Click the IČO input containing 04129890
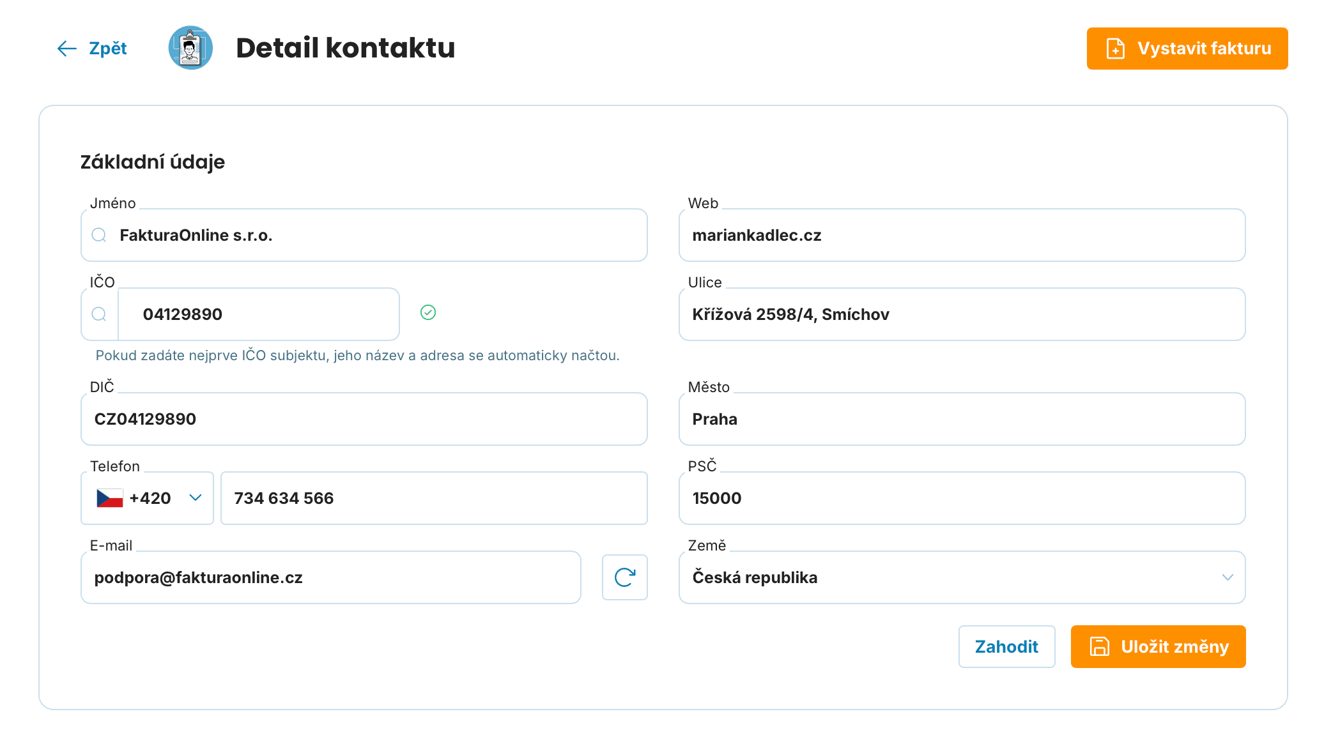The image size is (1324, 737). point(259,314)
